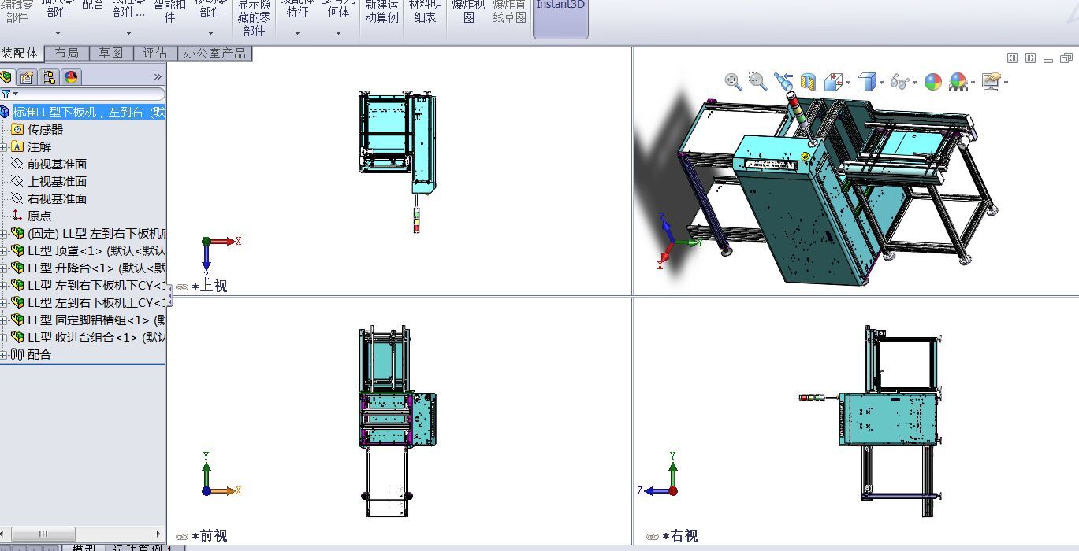Open dropdown arrow under 移动零部件

coord(210,33)
